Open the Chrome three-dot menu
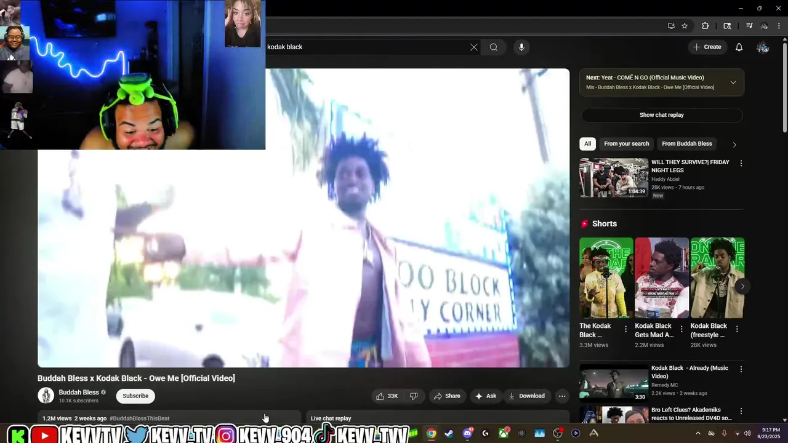Image resolution: width=788 pixels, height=443 pixels. 779,26
